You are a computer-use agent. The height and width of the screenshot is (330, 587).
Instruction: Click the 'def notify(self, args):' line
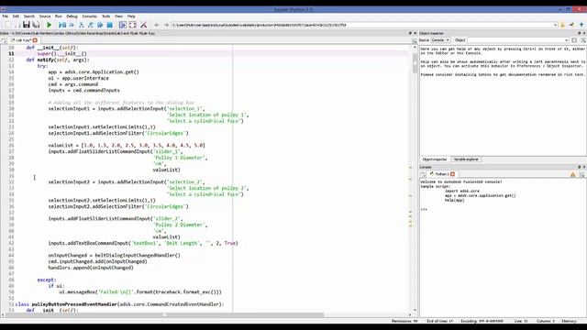(x=58, y=60)
